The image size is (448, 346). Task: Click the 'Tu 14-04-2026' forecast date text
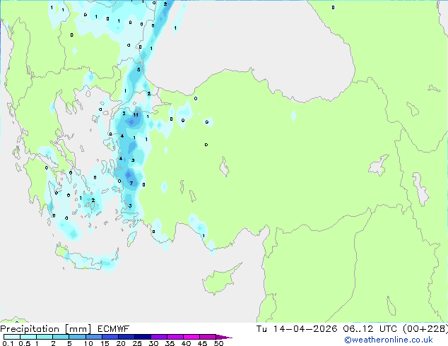[297, 329]
